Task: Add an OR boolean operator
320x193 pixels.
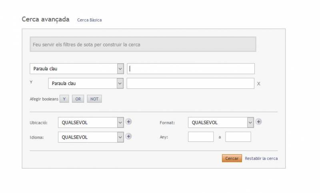Action: [x=78, y=99]
